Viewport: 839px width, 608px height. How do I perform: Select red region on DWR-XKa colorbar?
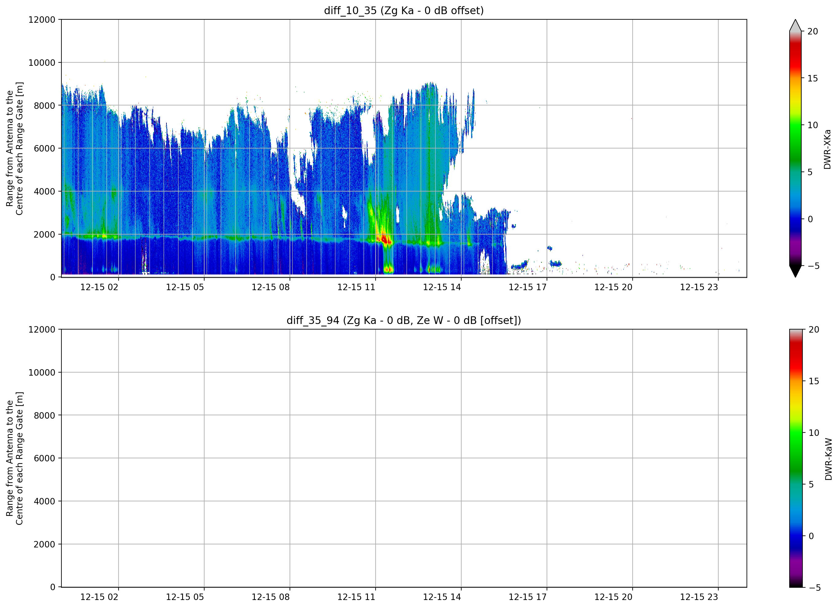tap(795, 56)
